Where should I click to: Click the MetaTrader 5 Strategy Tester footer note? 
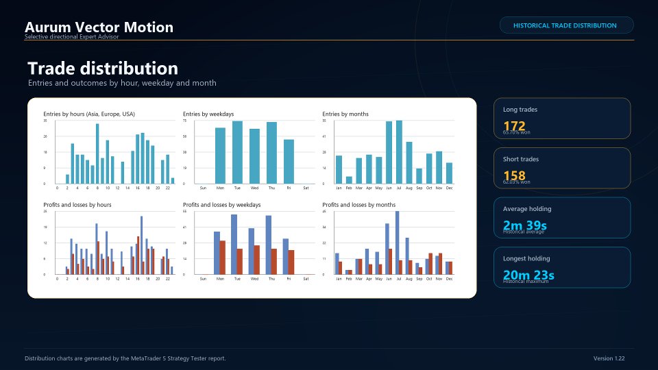[x=125, y=358]
